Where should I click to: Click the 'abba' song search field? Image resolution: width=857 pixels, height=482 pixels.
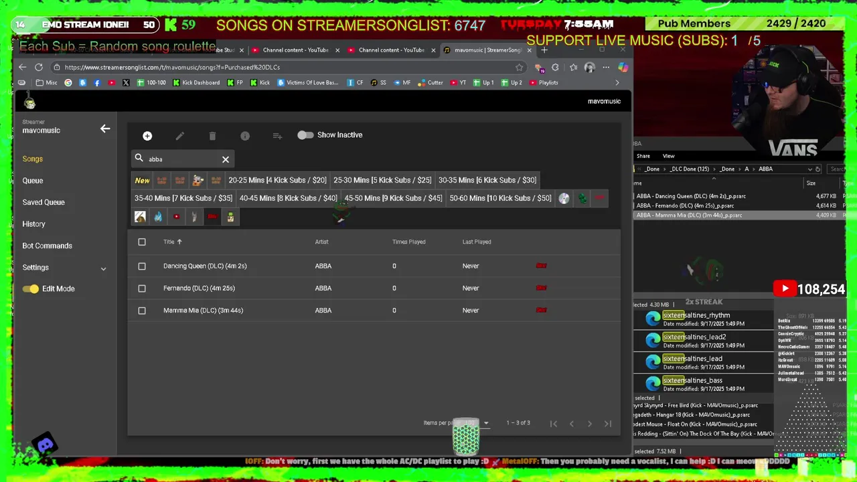[184, 159]
